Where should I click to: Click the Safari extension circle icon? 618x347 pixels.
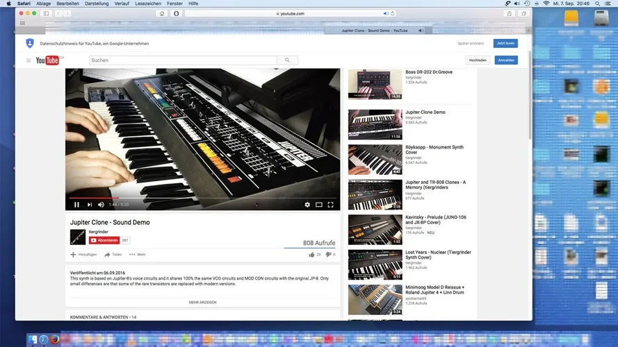[x=176, y=13]
